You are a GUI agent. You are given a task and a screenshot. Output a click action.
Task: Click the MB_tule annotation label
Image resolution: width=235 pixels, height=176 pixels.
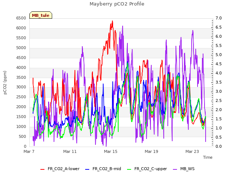coord(41,15)
